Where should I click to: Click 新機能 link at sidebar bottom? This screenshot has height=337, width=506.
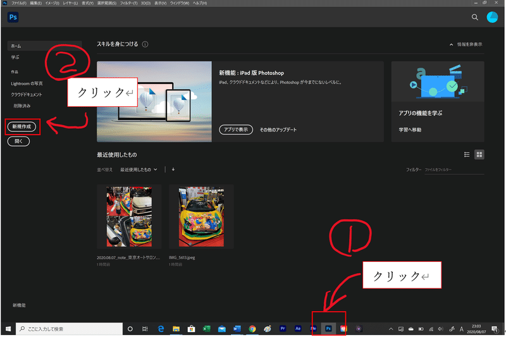point(19,305)
